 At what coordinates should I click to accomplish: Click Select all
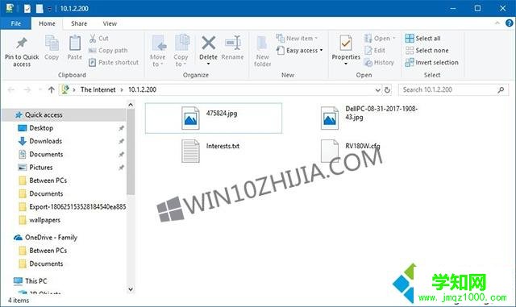pos(422,38)
